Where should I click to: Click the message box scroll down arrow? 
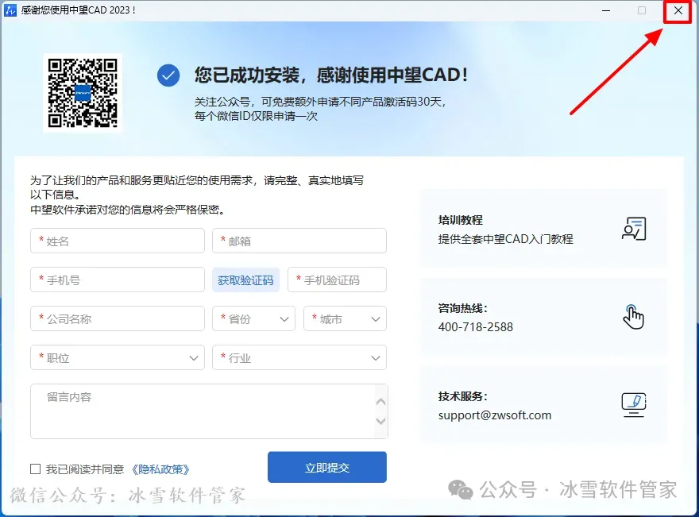(381, 421)
